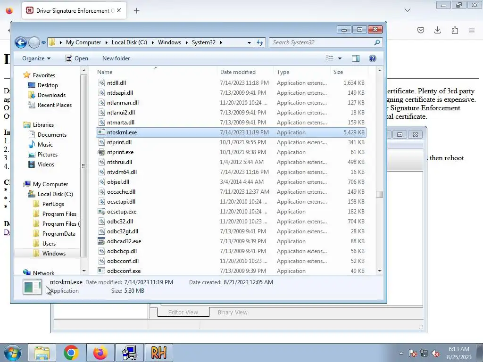Select the odbcconf.dll file

pos(123,261)
